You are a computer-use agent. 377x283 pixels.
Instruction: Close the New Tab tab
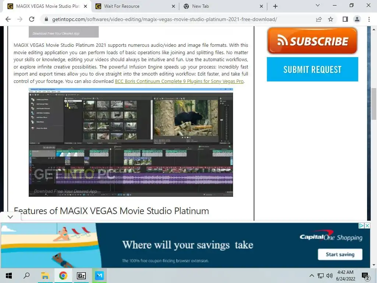coord(261,6)
